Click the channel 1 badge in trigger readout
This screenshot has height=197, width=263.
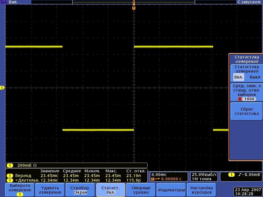tap(231, 175)
